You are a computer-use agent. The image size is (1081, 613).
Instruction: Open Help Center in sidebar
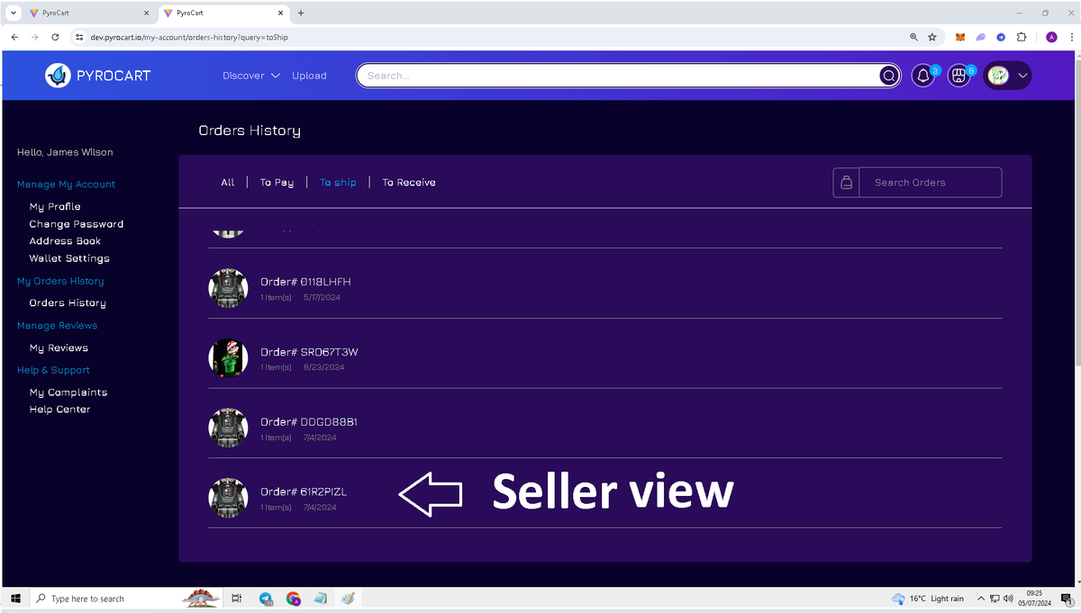tap(59, 409)
